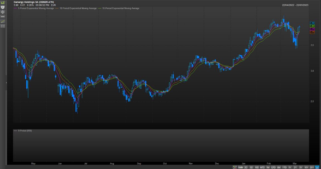Activate the crosshair tool
The height and width of the screenshot is (169, 321).
coord(3,12)
